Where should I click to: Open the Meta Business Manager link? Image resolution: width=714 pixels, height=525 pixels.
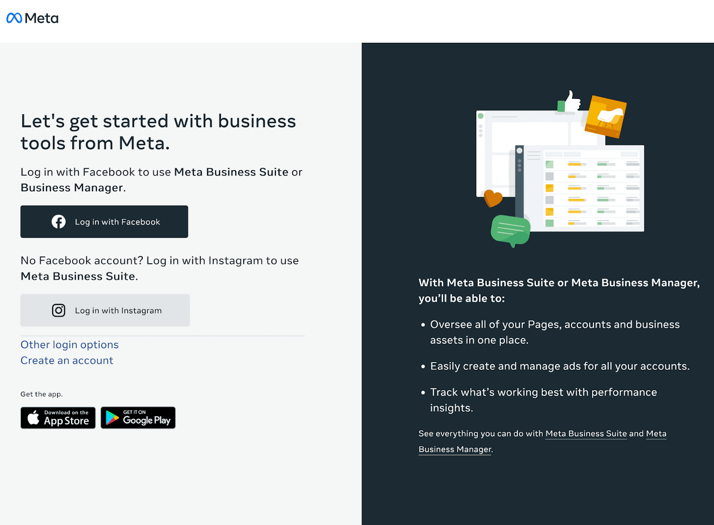[454, 449]
